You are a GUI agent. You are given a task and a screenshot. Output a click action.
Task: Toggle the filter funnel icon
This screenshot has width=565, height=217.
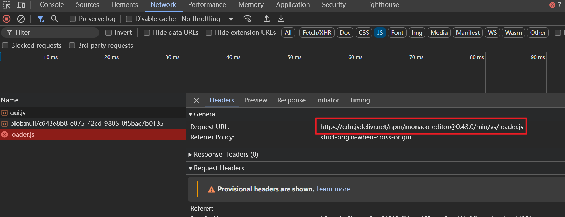[x=41, y=19]
